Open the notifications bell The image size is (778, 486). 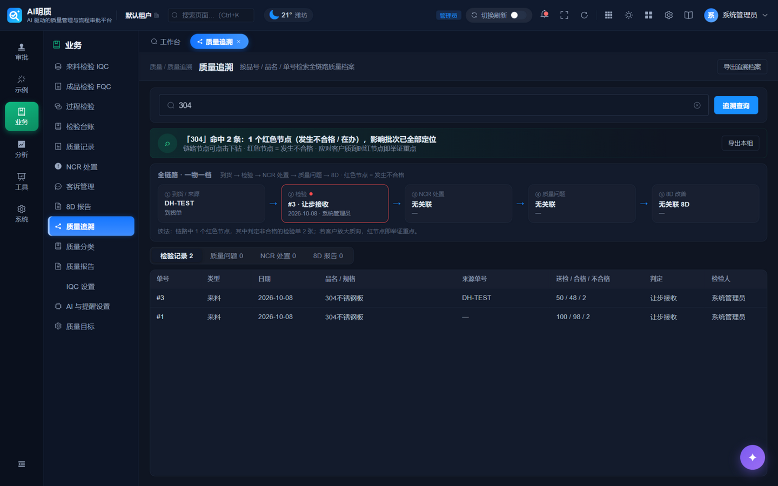pos(544,15)
